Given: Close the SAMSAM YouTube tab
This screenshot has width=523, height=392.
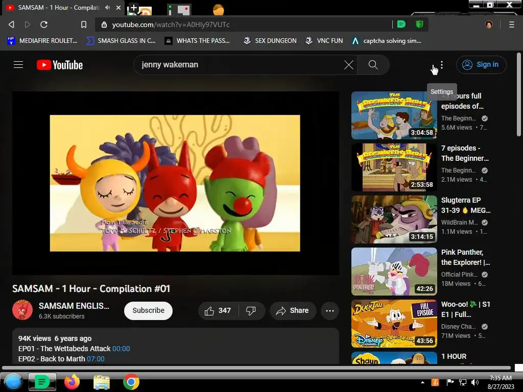Looking at the screenshot, I should pyautogui.click(x=118, y=7).
